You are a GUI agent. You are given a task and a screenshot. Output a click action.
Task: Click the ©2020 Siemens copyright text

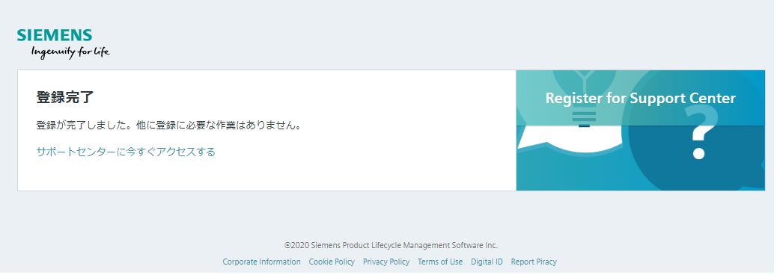[x=391, y=245]
